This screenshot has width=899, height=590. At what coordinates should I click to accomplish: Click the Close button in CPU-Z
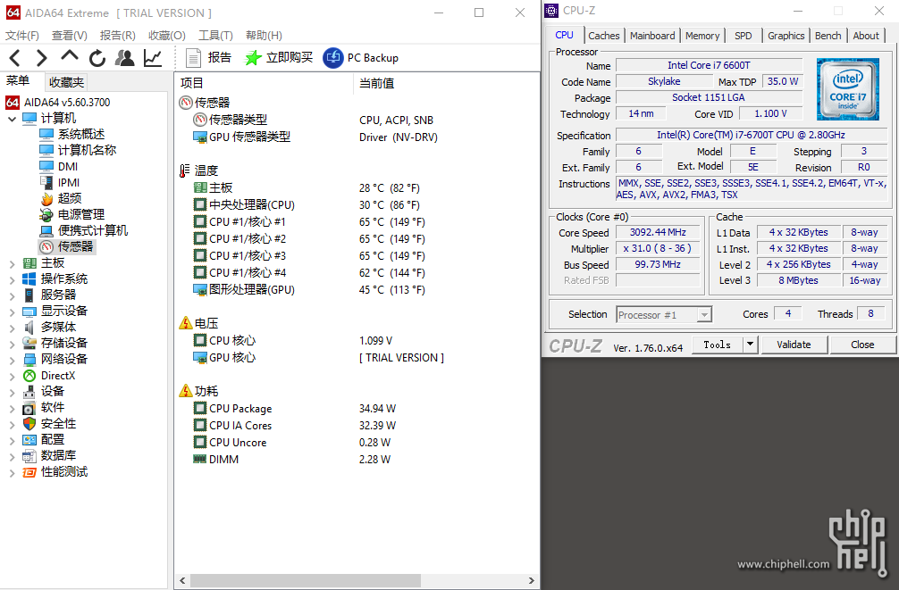(863, 345)
